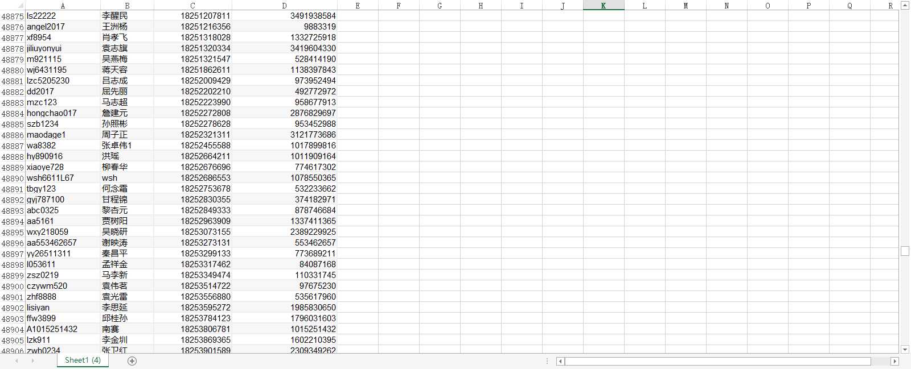
Task: Select column D header
Action: (285, 5)
